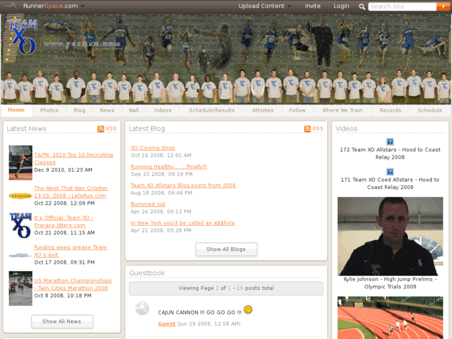The image size is (452, 339).
Task: Click the Twin Cities Marathon news thumbnail
Action: (x=21, y=289)
